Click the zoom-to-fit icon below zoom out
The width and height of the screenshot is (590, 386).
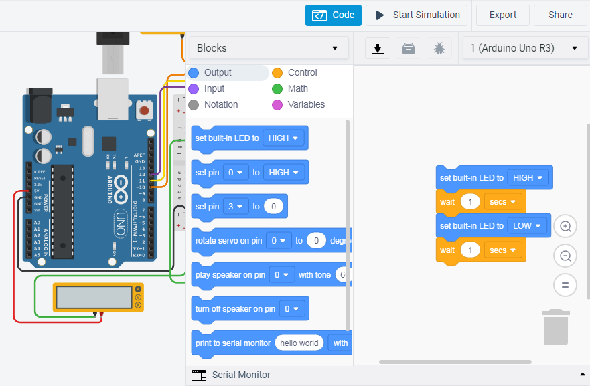565,285
